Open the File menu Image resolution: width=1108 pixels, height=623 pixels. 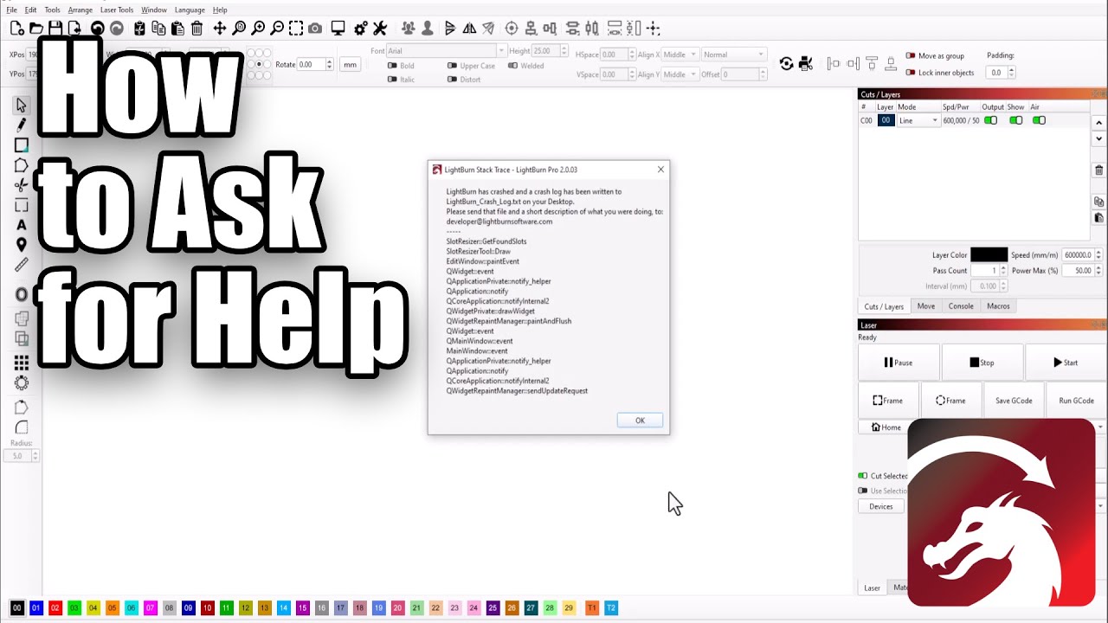click(x=11, y=10)
